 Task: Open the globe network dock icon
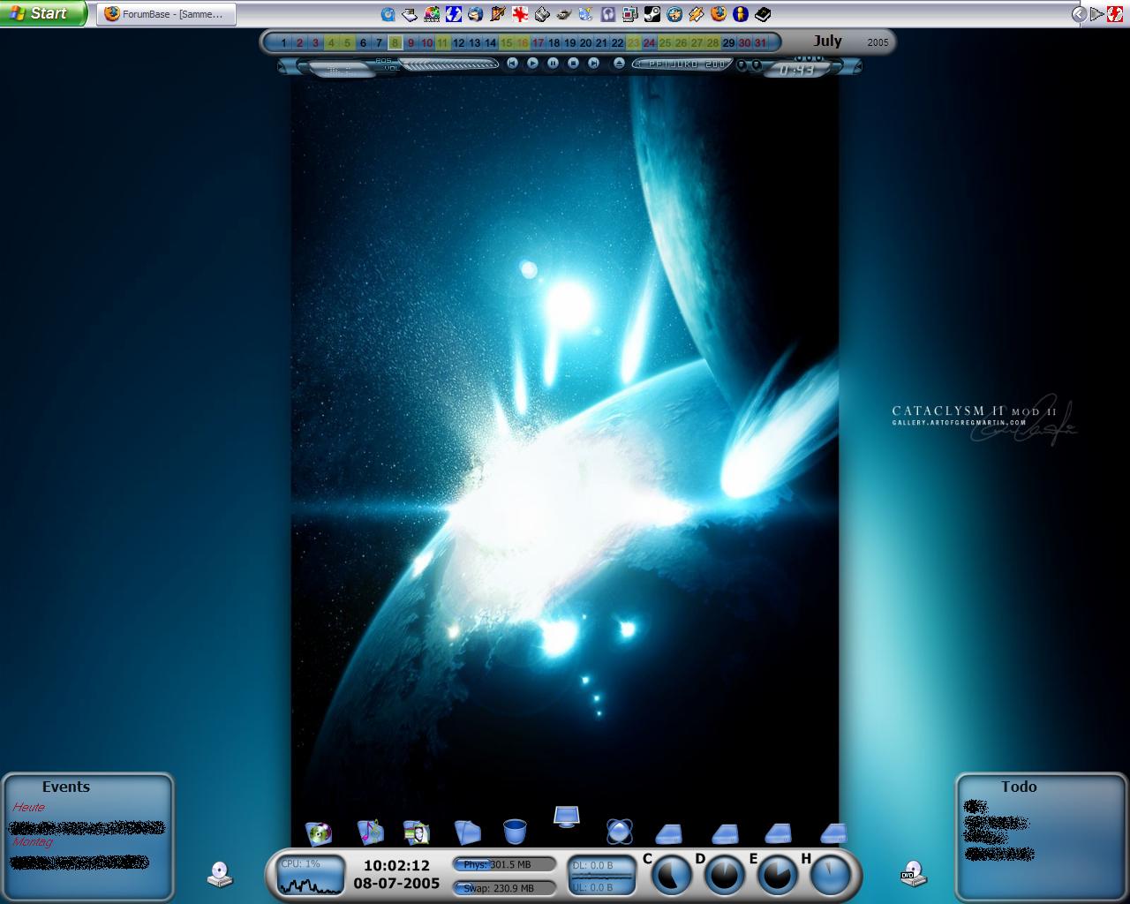tap(620, 832)
